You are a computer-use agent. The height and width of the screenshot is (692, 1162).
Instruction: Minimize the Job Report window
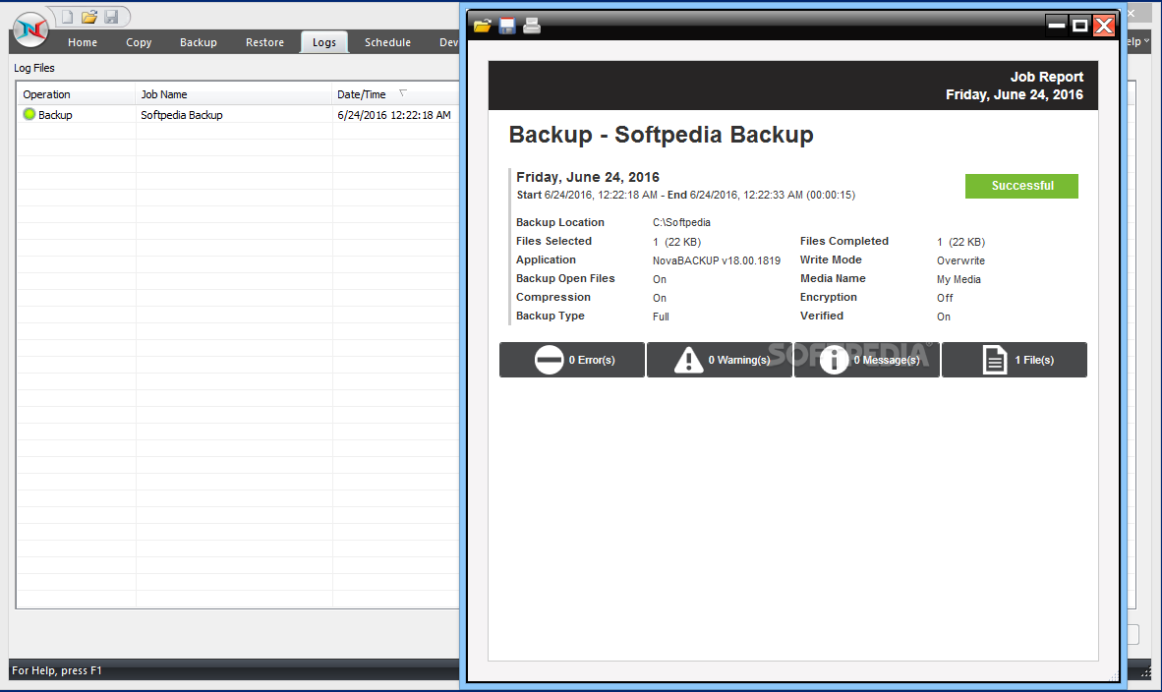pos(1057,26)
